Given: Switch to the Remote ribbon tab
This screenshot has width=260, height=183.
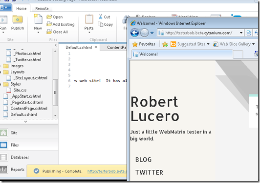Looking at the screenshot, I should click(x=42, y=8).
